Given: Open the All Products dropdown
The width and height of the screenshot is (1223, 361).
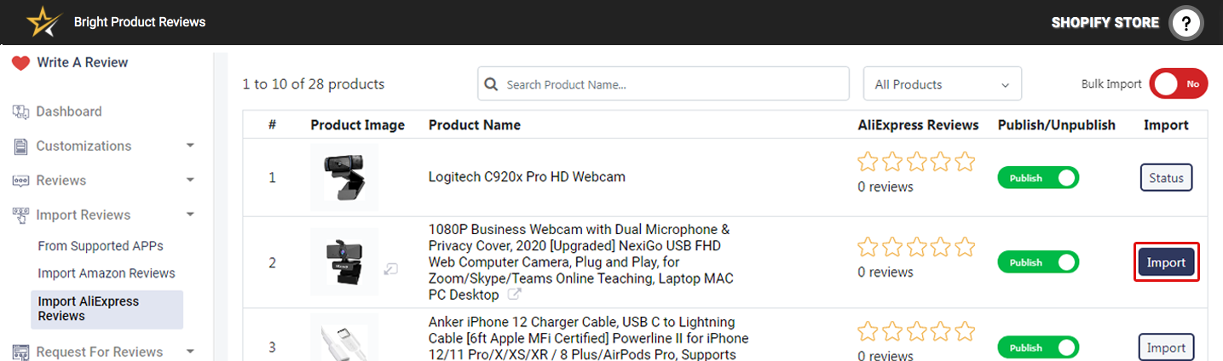Looking at the screenshot, I should pyautogui.click(x=942, y=84).
